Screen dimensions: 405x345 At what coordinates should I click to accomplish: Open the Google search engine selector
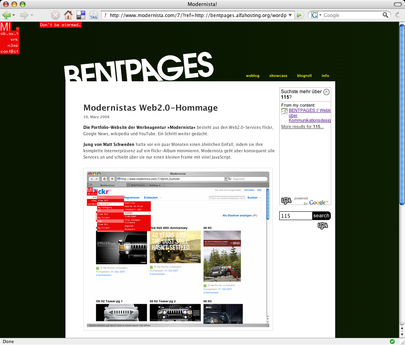[316, 15]
